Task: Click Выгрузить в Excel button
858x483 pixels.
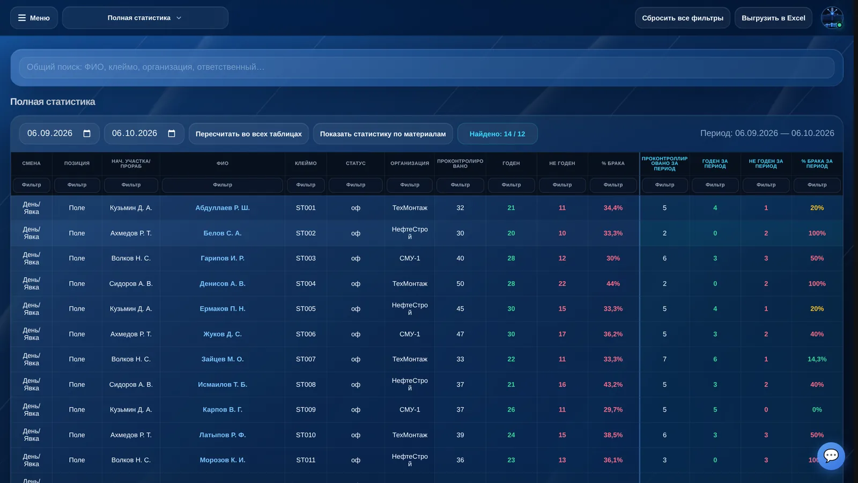Action: click(x=773, y=18)
